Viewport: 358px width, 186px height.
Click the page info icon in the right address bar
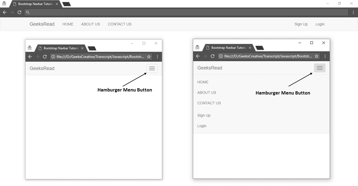[x=221, y=56]
